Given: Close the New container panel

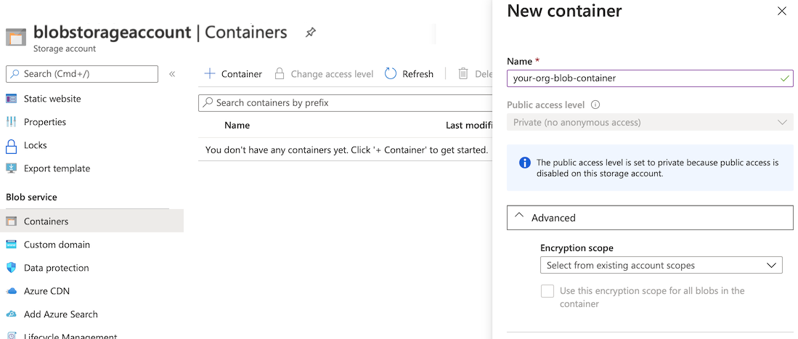Looking at the screenshot, I should 781,11.
